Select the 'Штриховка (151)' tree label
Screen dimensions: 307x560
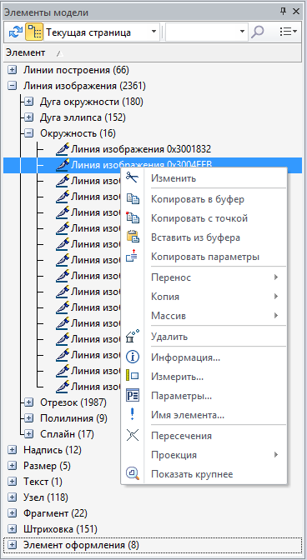click(60, 529)
